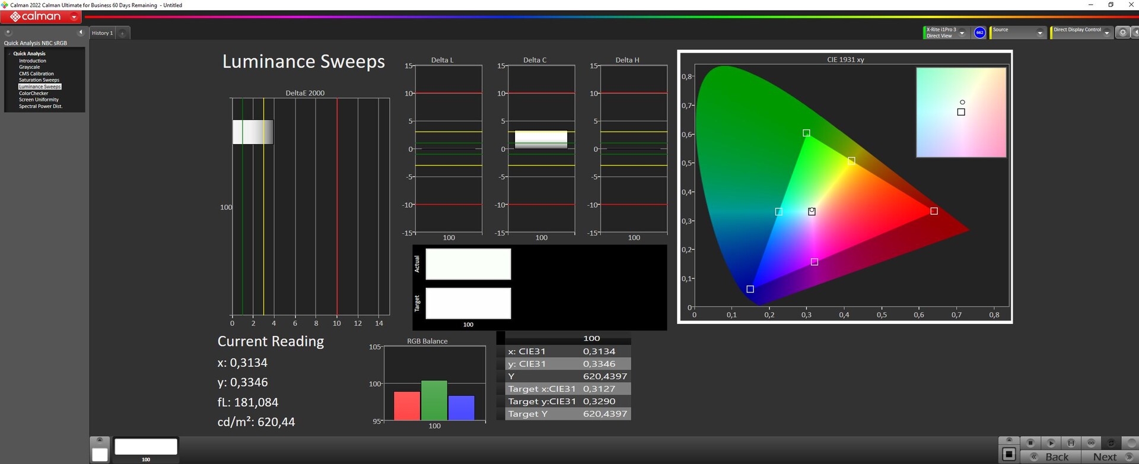Click the stop measurement icon in the bottom toolbar
This screenshot has width=1139, height=464.
[1030, 443]
